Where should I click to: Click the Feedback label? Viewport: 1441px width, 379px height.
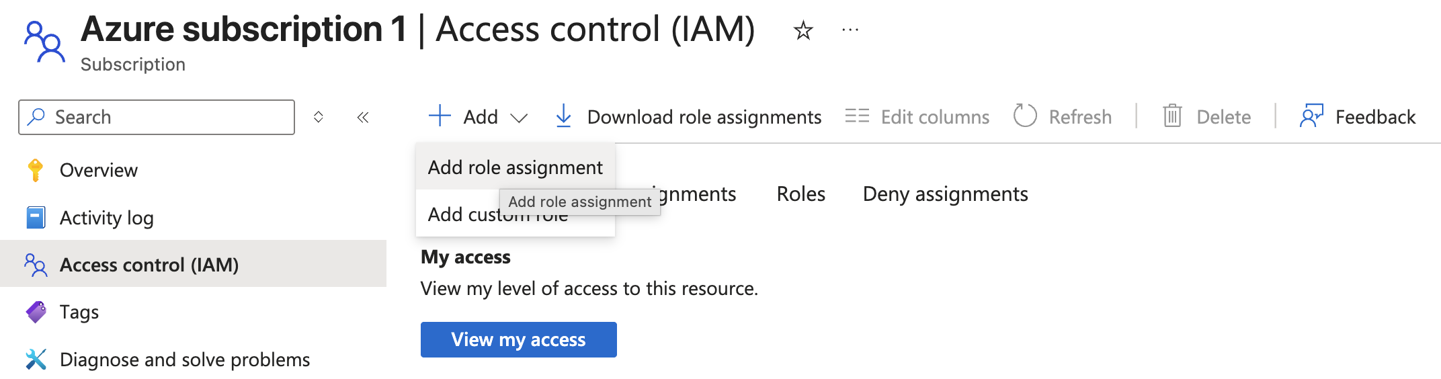1376,117
